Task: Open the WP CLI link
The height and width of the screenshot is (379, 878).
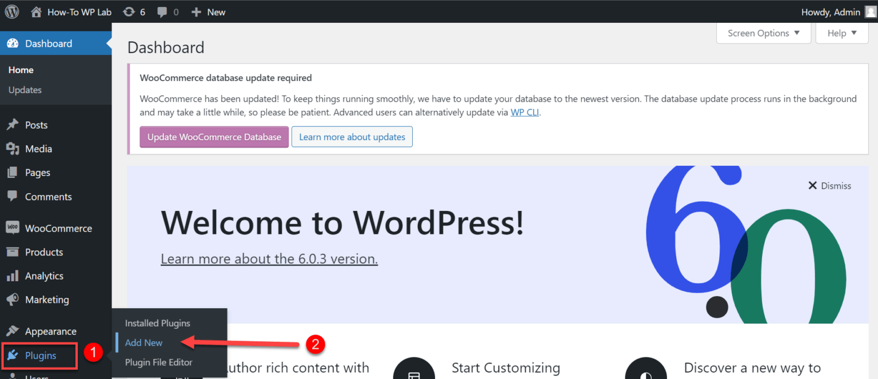Action: pyautogui.click(x=525, y=112)
